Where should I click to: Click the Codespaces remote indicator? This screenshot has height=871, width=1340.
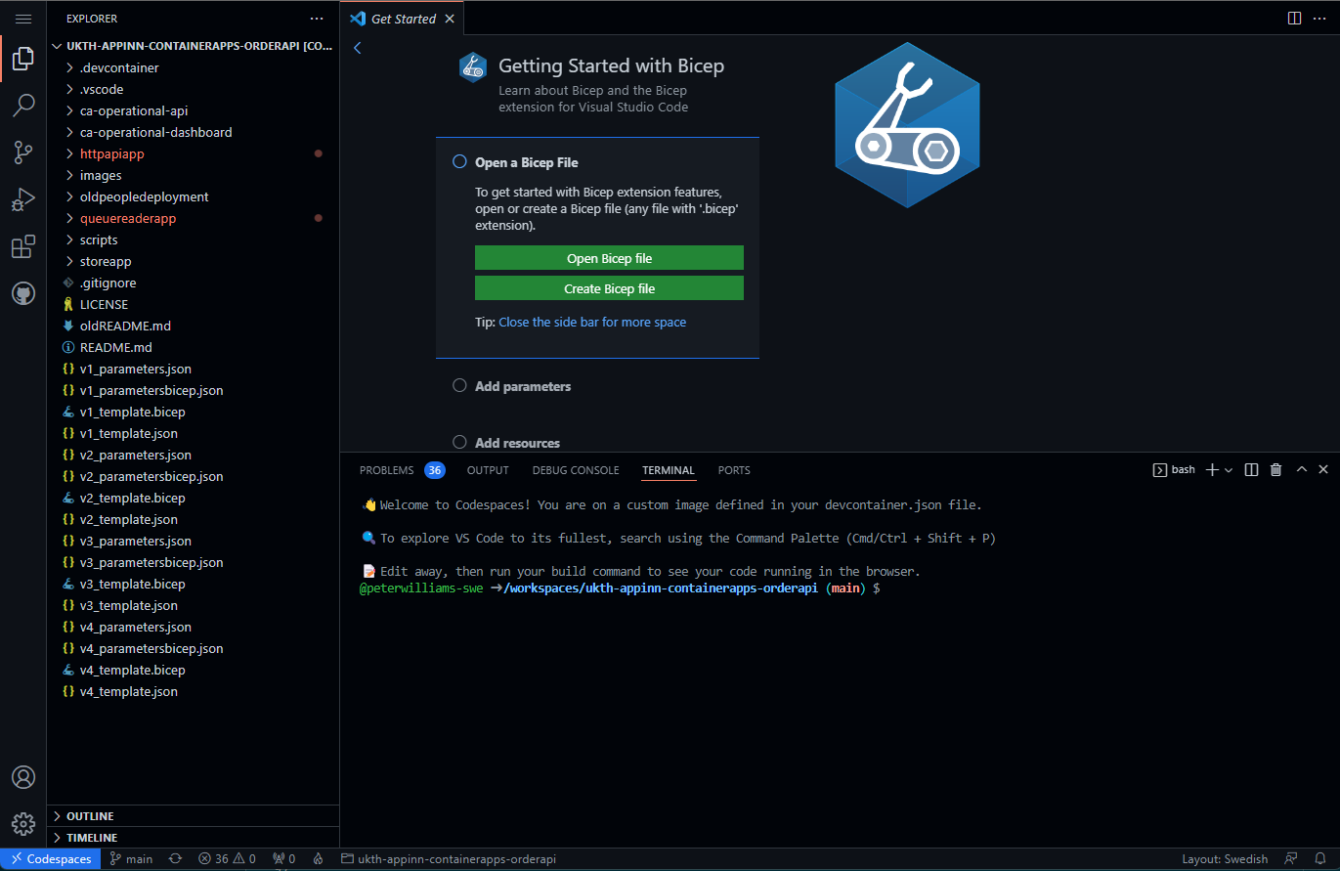coord(51,859)
